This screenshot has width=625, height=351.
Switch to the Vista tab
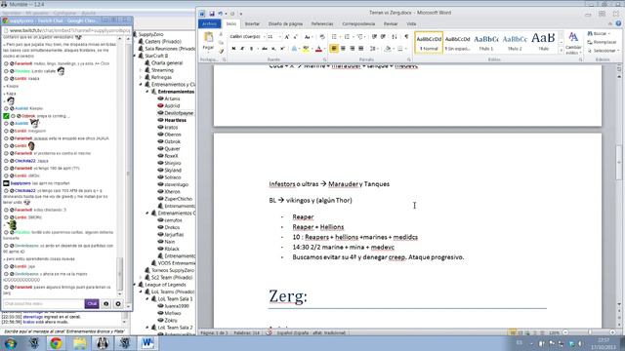coord(411,23)
